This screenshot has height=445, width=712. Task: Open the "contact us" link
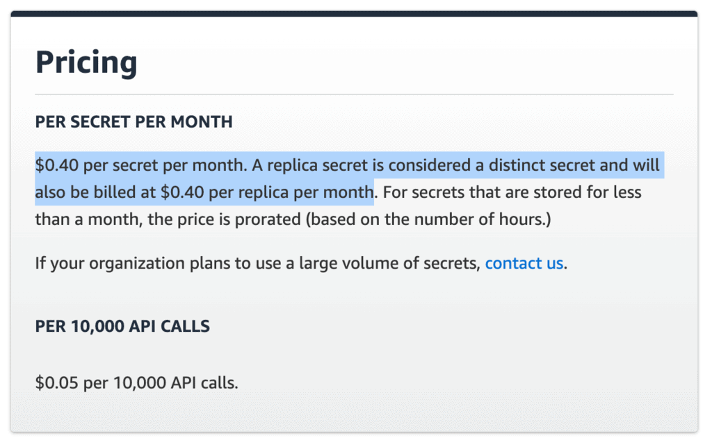[524, 264]
